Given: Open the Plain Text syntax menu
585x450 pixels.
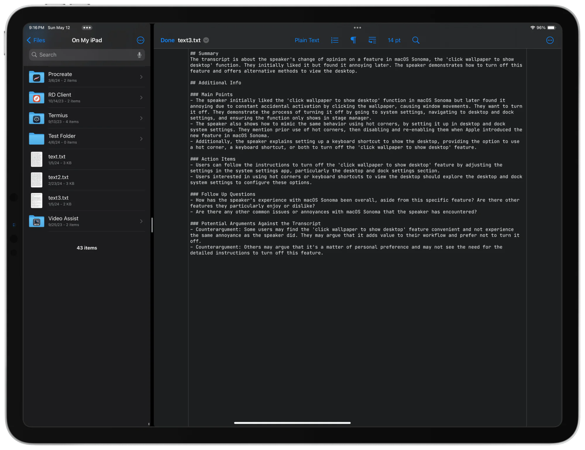Looking at the screenshot, I should click(307, 40).
